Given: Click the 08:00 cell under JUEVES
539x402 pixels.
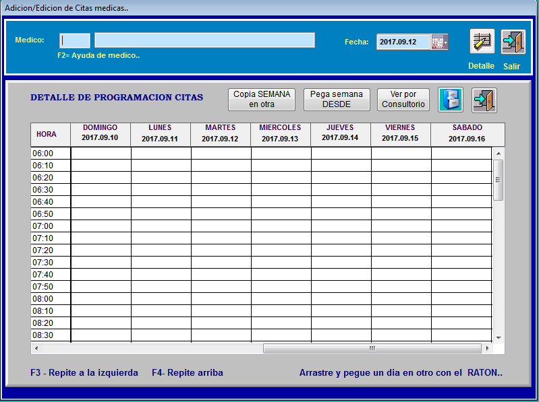Looking at the screenshot, I should click(341, 299).
